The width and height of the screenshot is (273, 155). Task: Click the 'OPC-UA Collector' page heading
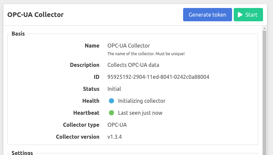pos(35,15)
